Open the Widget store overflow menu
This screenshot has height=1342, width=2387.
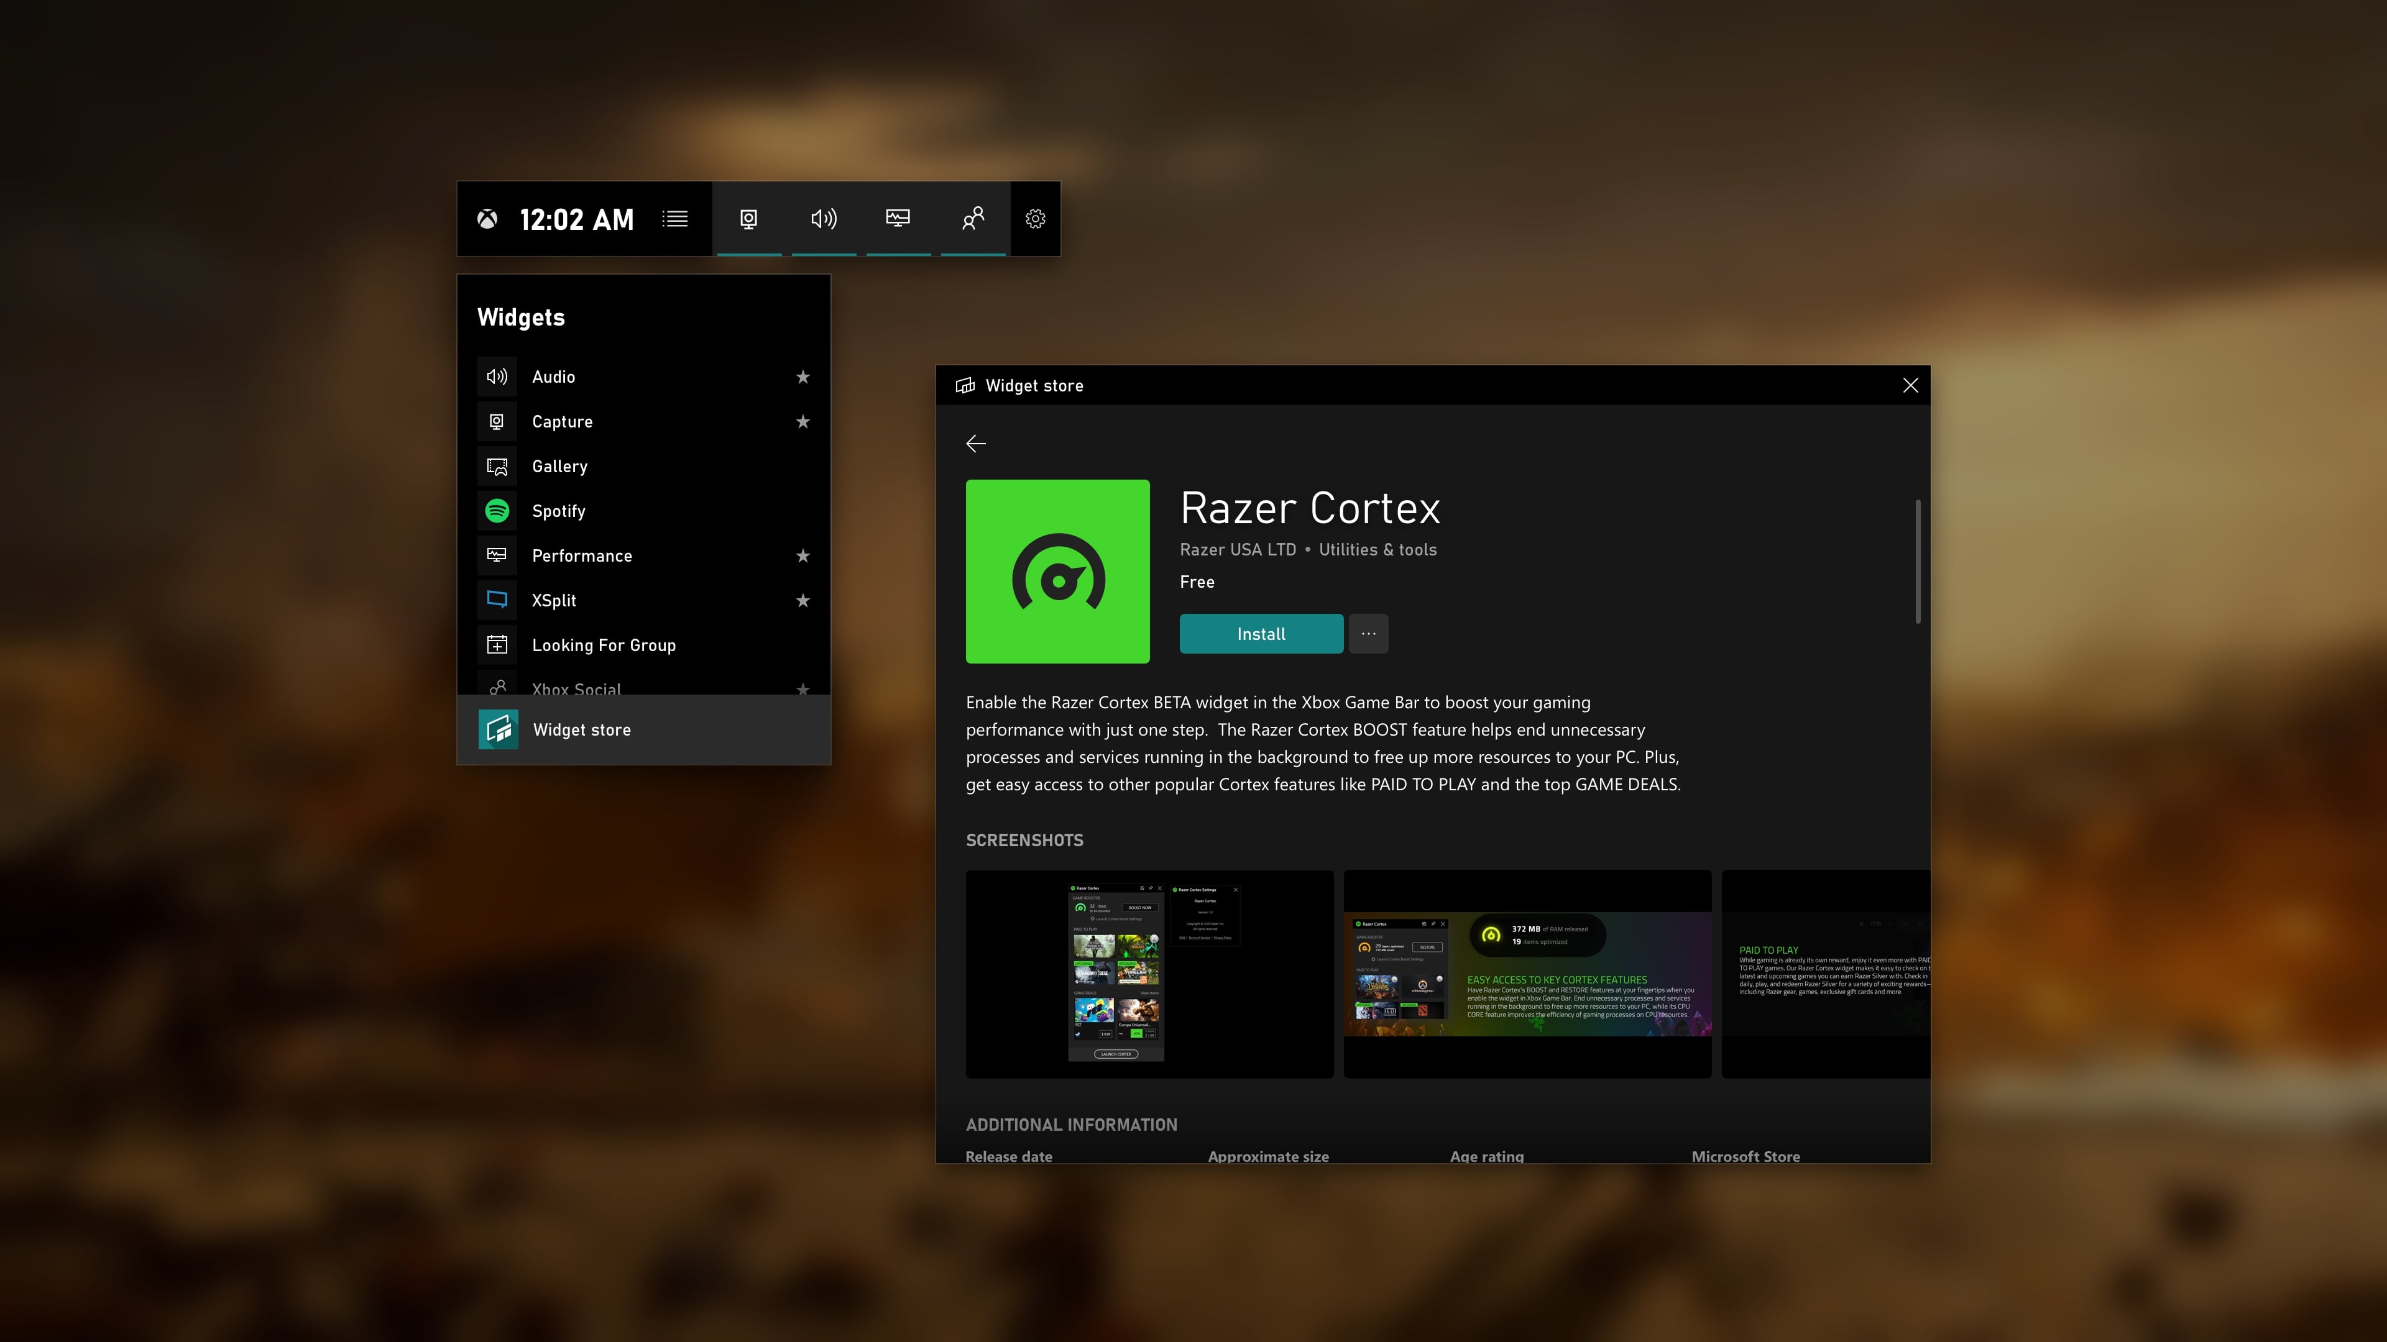(1369, 632)
